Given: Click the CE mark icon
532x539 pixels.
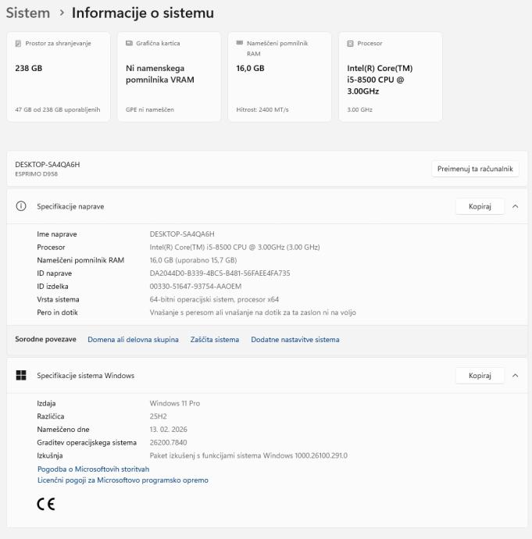Looking at the screenshot, I should [x=46, y=505].
